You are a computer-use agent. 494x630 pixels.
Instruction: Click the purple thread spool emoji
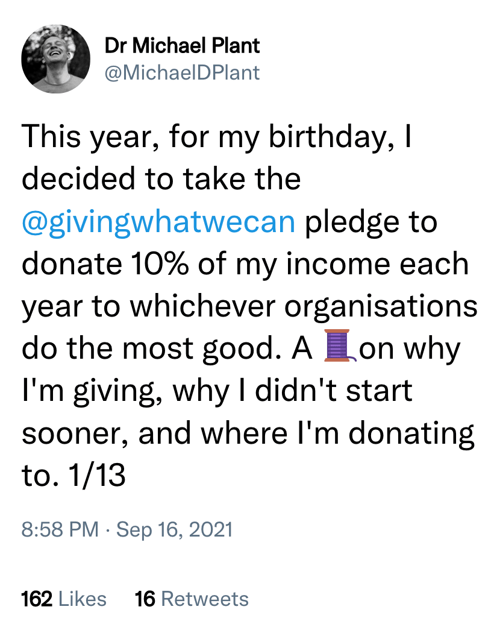(340, 348)
